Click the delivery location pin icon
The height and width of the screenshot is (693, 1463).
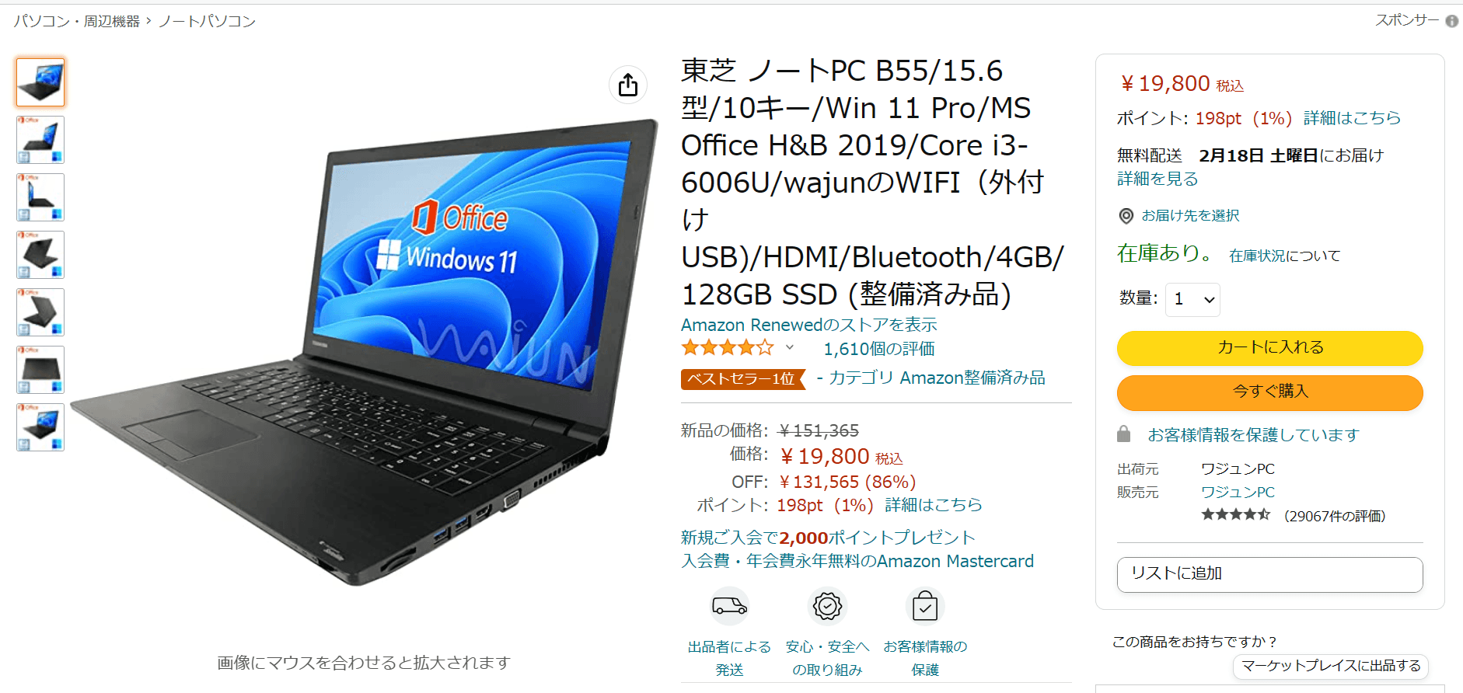[1126, 216]
